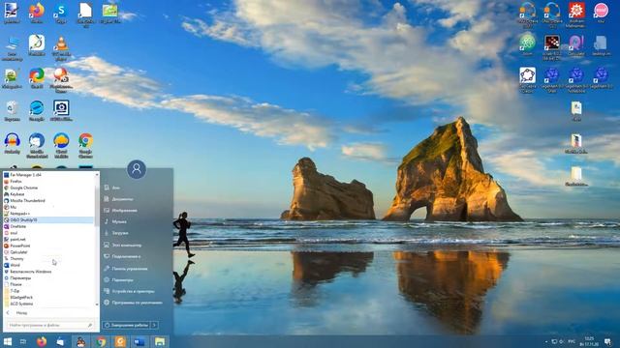Click the Завершение работы button
Screen dimensions: 620x348
coord(126,325)
